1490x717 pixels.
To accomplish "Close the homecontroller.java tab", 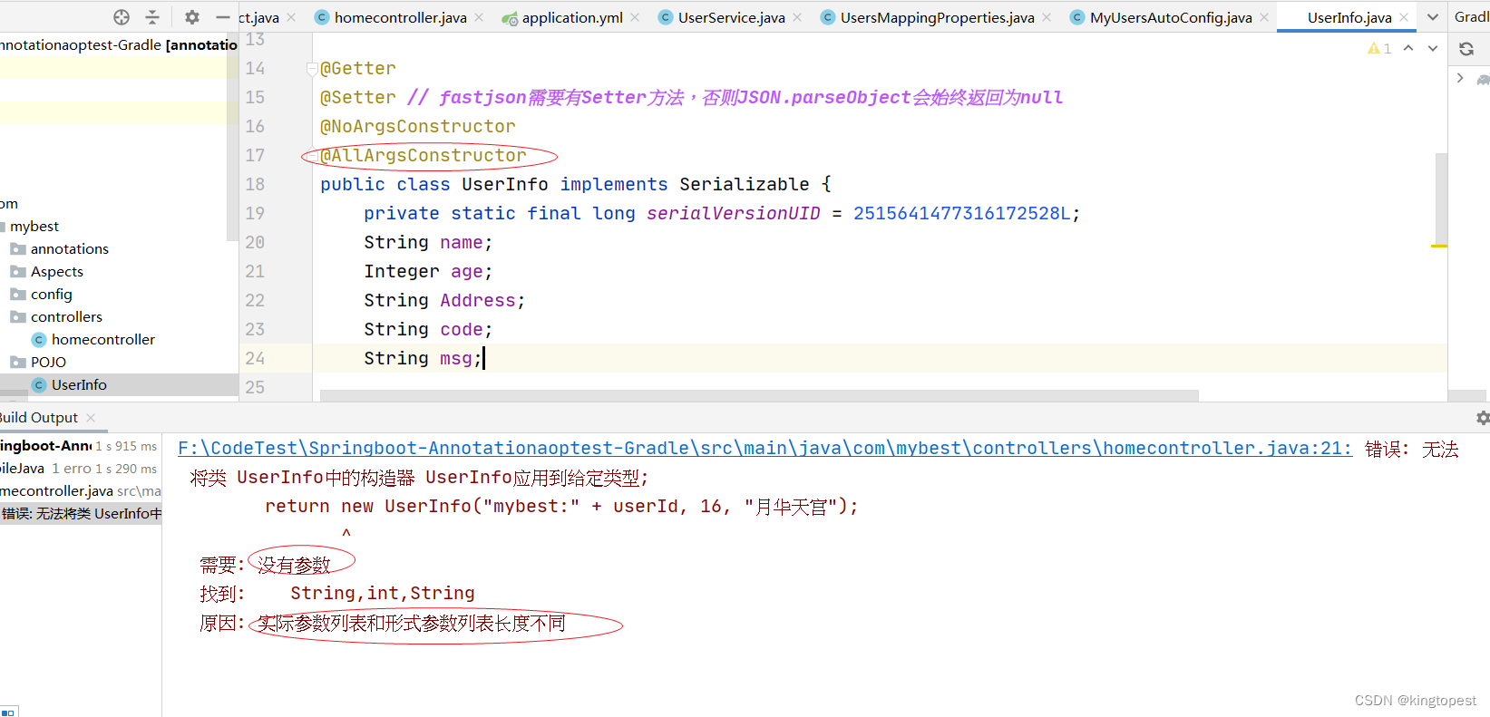I will click(x=479, y=17).
